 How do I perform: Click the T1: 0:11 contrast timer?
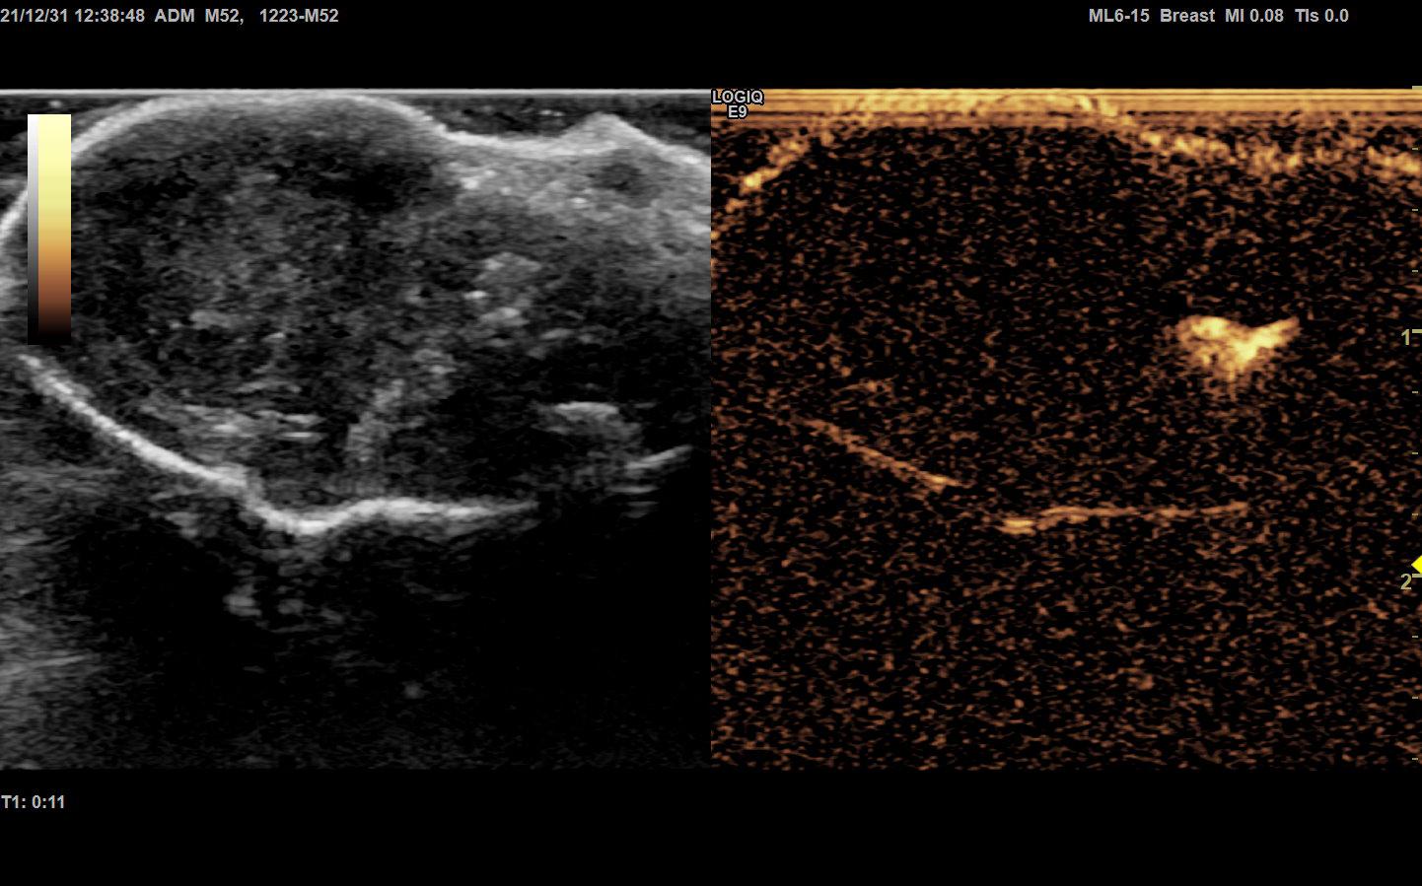coord(34,802)
